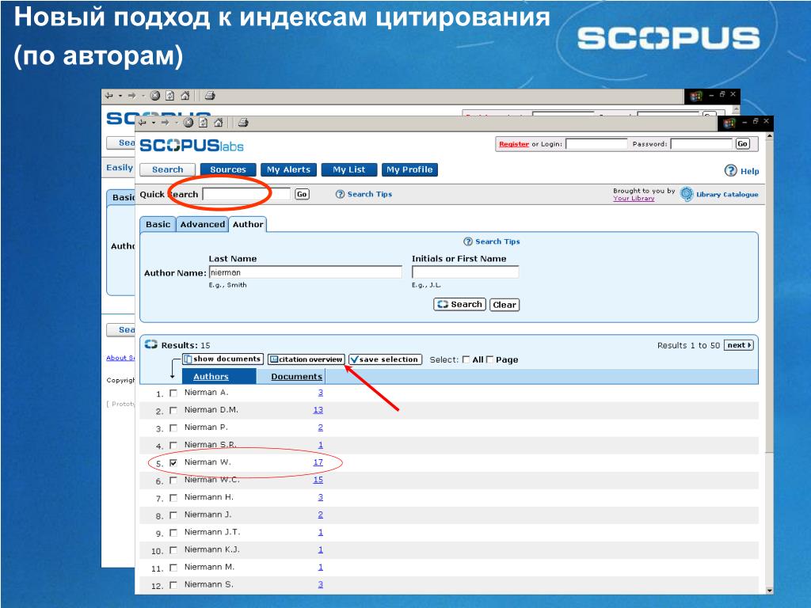
Task: Sort by the Authors column header
Action: pyautogui.click(x=211, y=376)
